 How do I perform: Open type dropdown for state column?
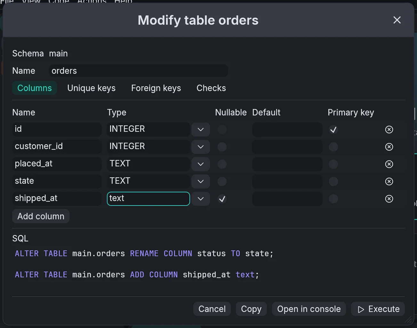tap(201, 181)
